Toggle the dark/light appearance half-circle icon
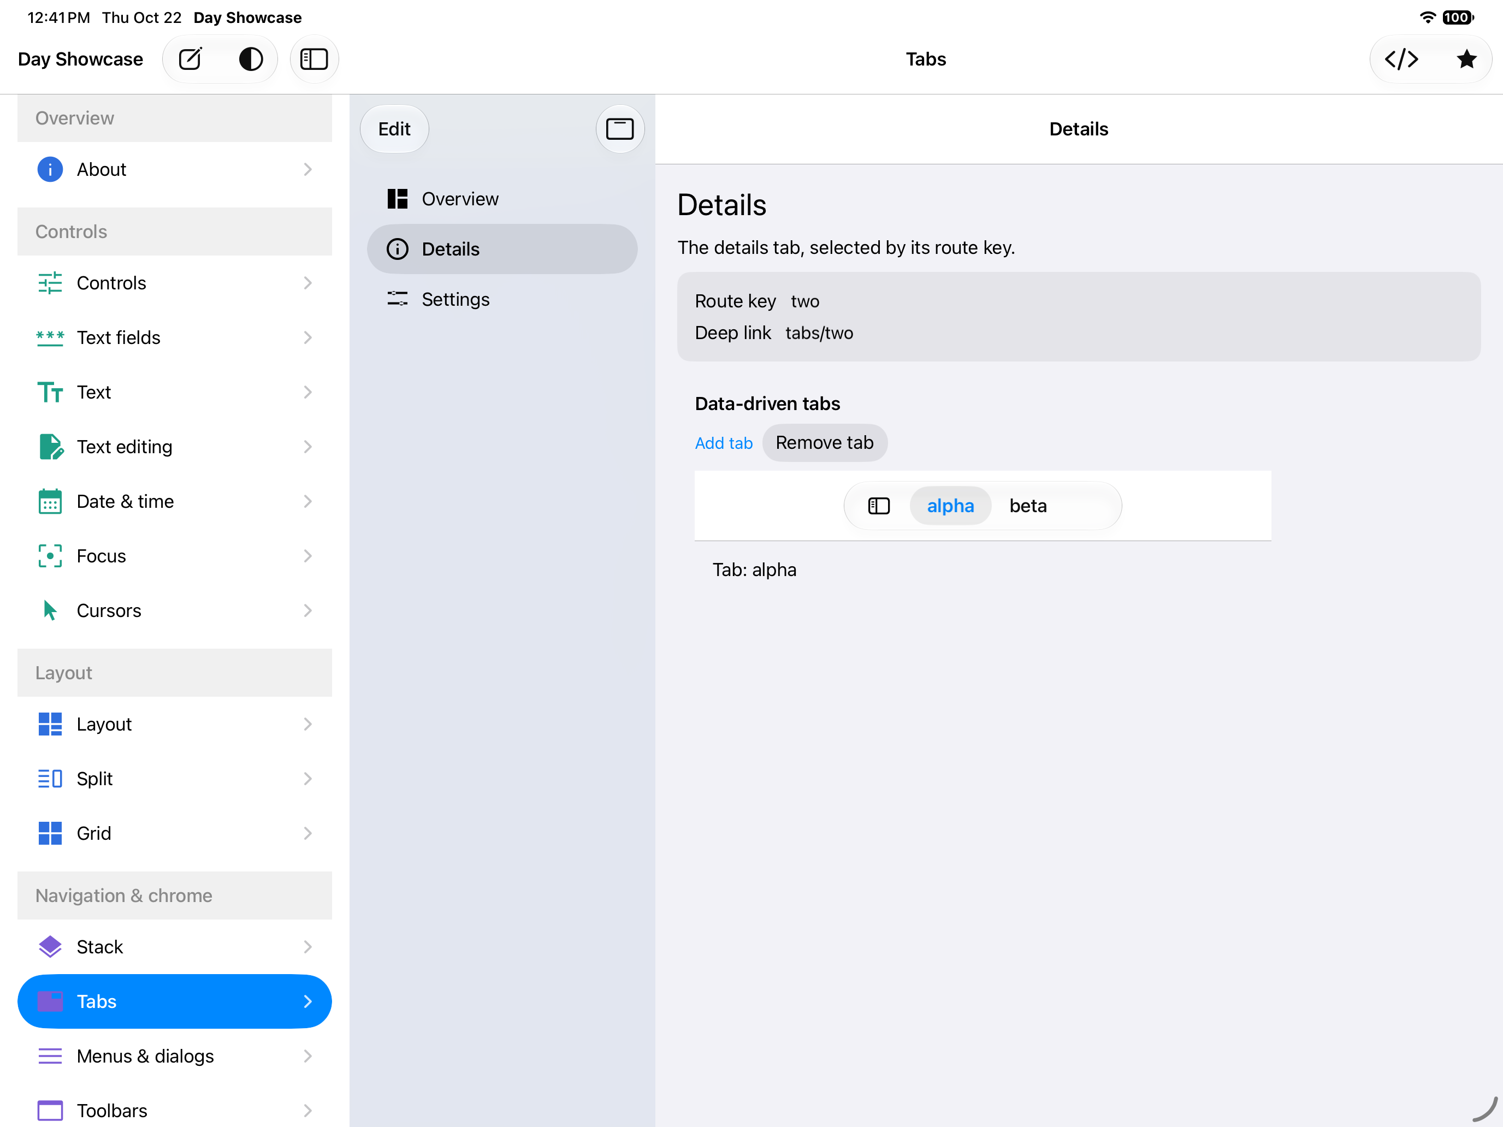 (251, 59)
